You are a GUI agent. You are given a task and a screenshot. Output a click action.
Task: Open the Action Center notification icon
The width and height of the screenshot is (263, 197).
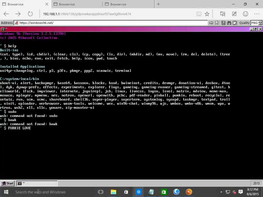[241, 192]
